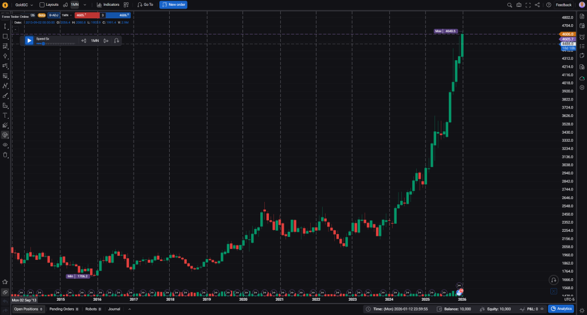Click the Time 2026-01-12 status
The height and width of the screenshot is (315, 587).
(397, 309)
